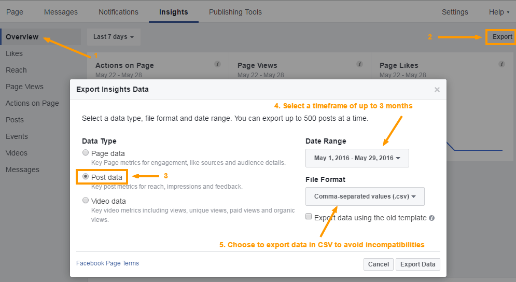The image size is (516, 282).
Task: Select Actions on Page in the sidebar
Action: [32, 103]
